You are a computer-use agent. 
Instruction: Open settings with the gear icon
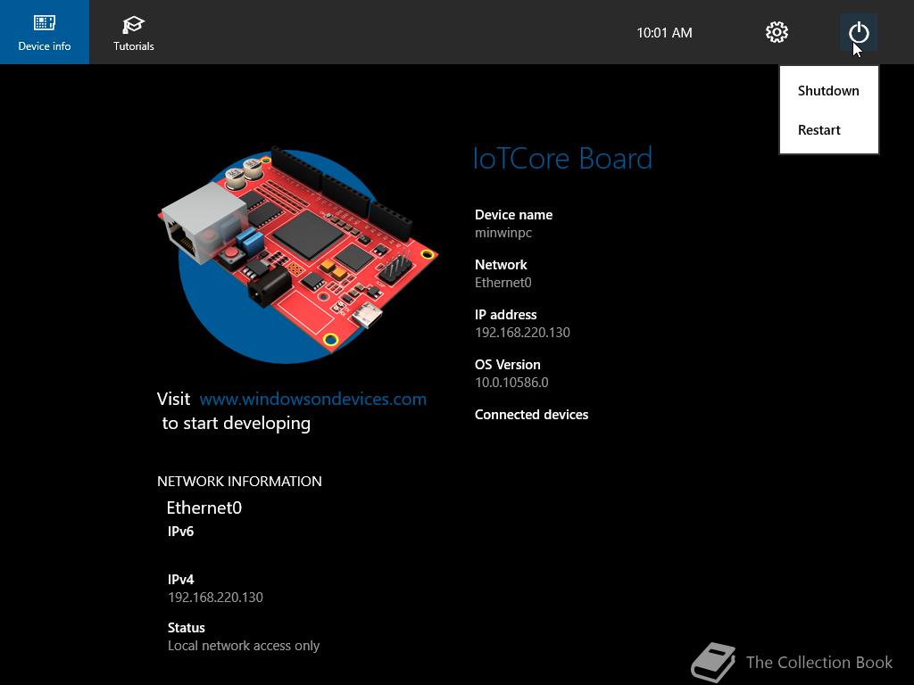[x=777, y=32]
